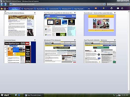
Task: Click the first system tray icon
Action: pyautogui.click(x=114, y=95)
